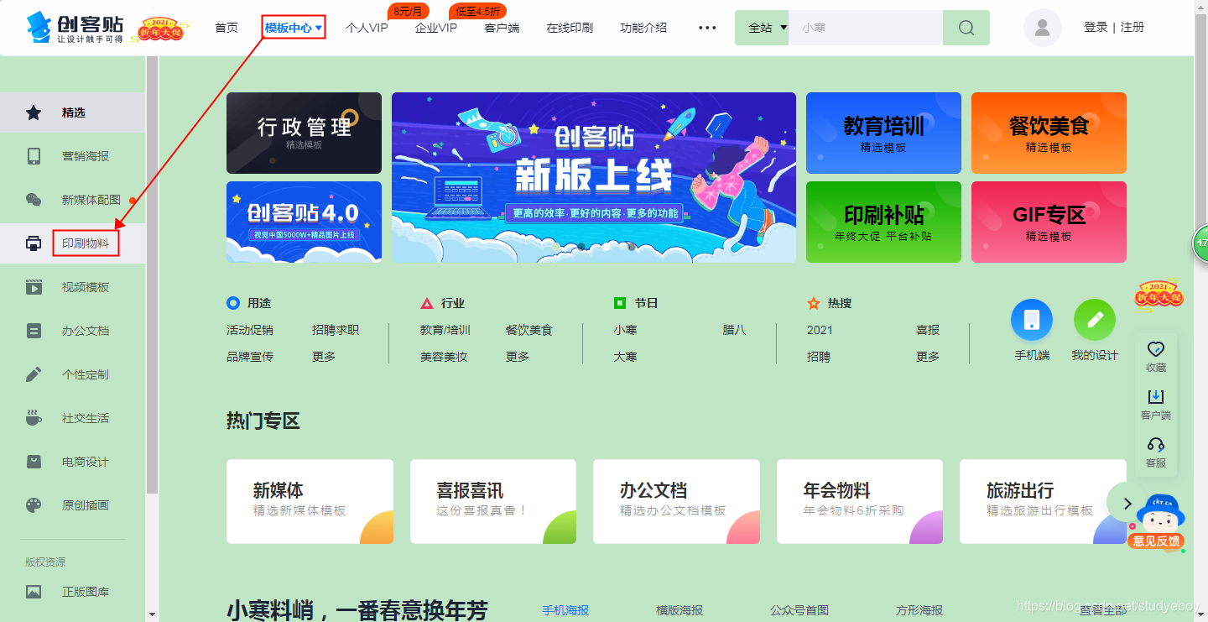
Task: Open the 旅游出行 hot zone card
Action: [1043, 501]
